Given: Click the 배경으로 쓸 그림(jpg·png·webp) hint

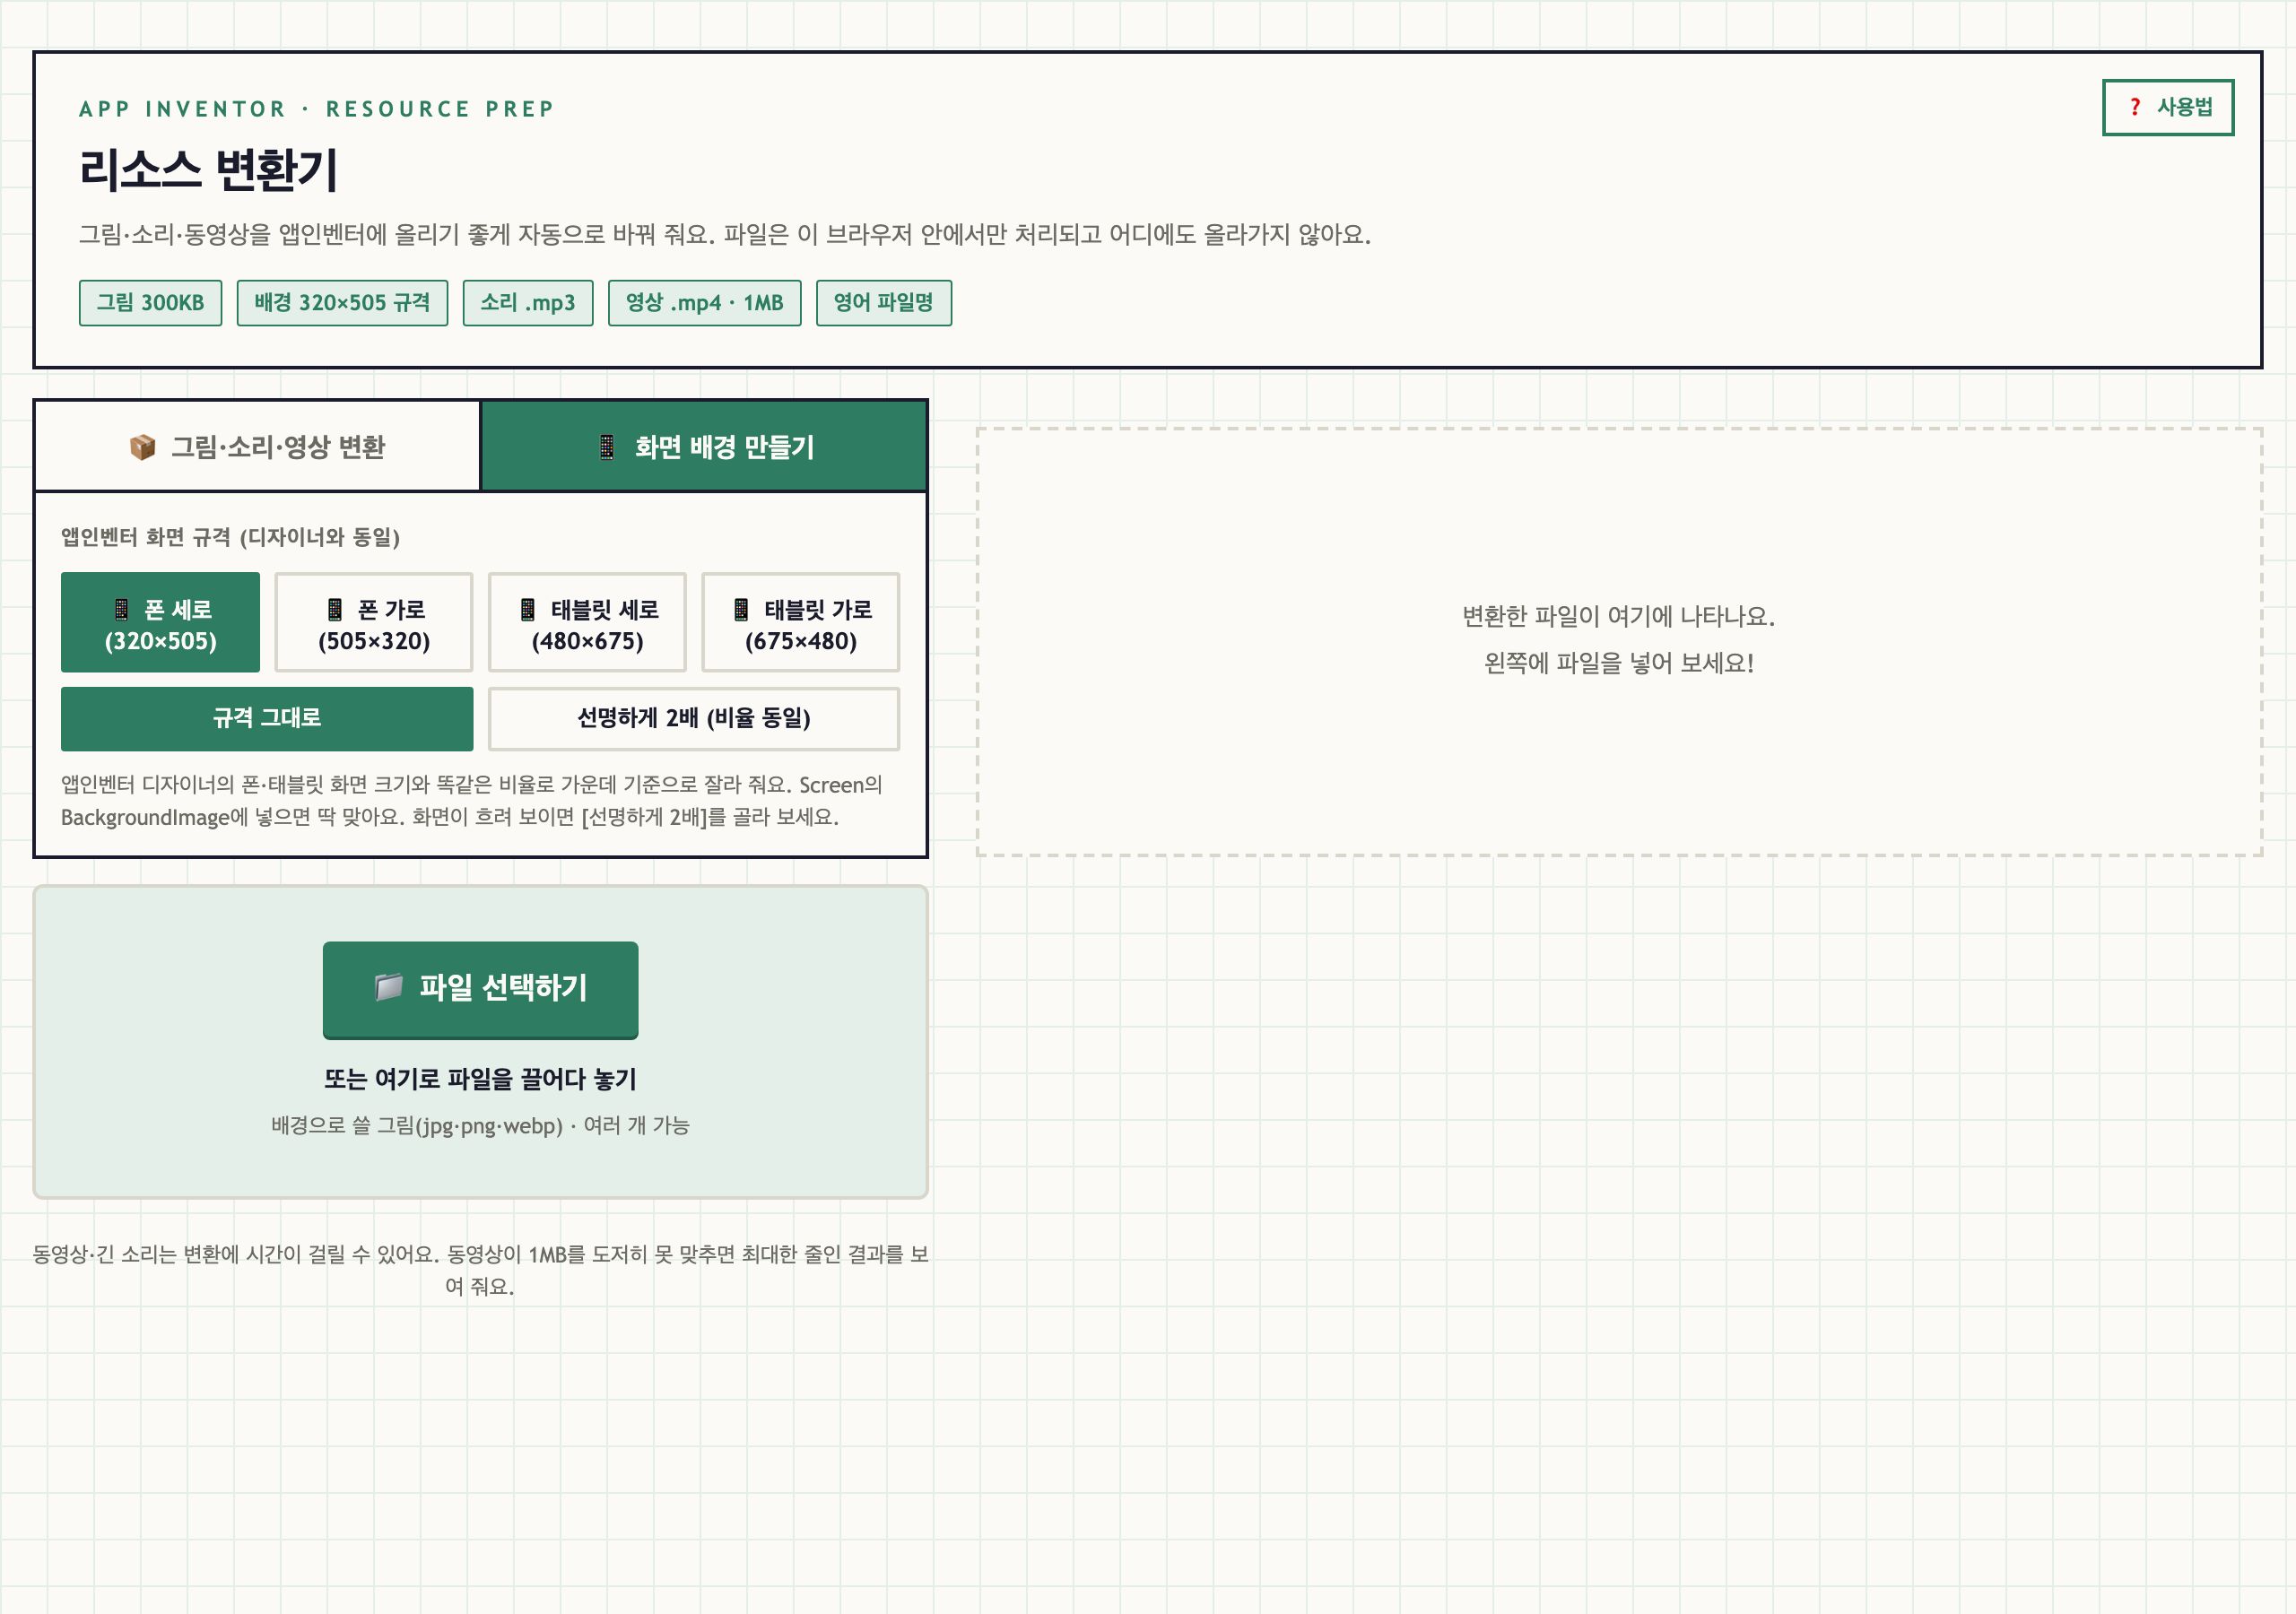Looking at the screenshot, I should [x=480, y=1126].
